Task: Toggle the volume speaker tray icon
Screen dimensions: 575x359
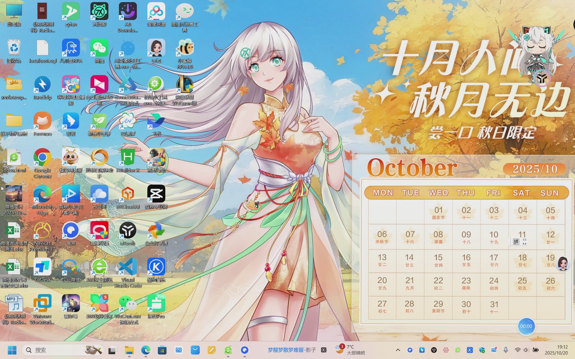Action: (526, 350)
